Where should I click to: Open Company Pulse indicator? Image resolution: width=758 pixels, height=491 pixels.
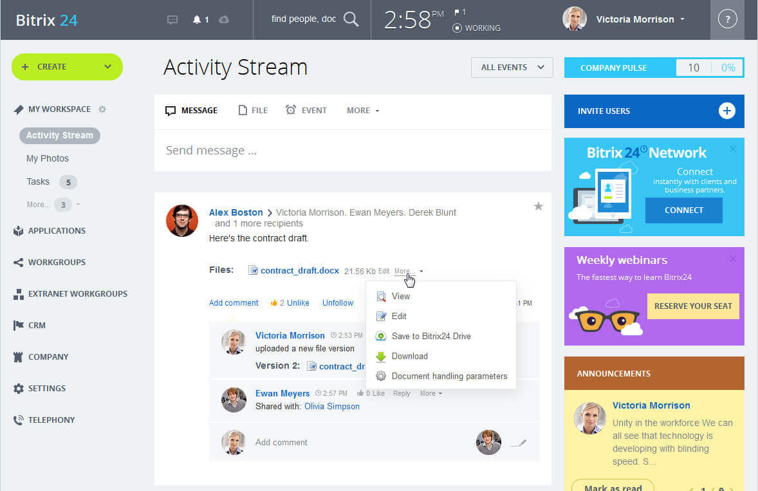(654, 68)
